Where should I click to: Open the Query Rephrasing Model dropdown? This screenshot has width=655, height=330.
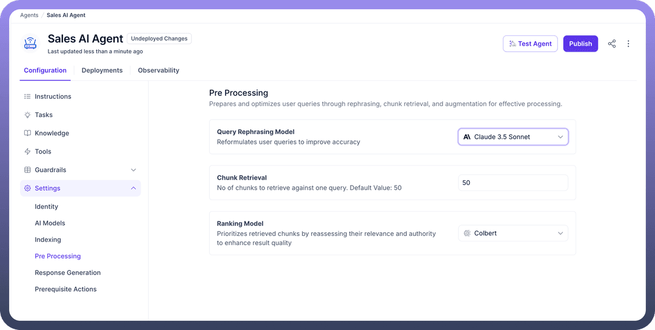(x=512, y=137)
